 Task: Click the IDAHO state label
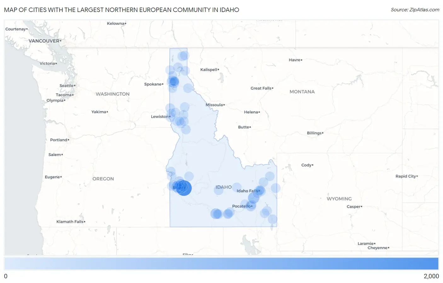[x=224, y=187]
